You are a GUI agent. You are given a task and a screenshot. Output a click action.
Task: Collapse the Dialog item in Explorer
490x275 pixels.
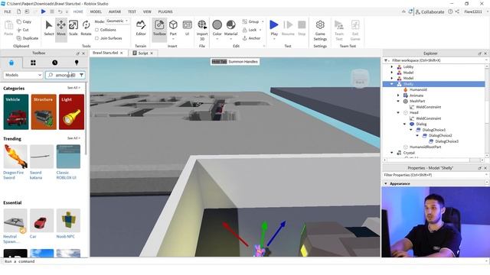click(x=405, y=124)
